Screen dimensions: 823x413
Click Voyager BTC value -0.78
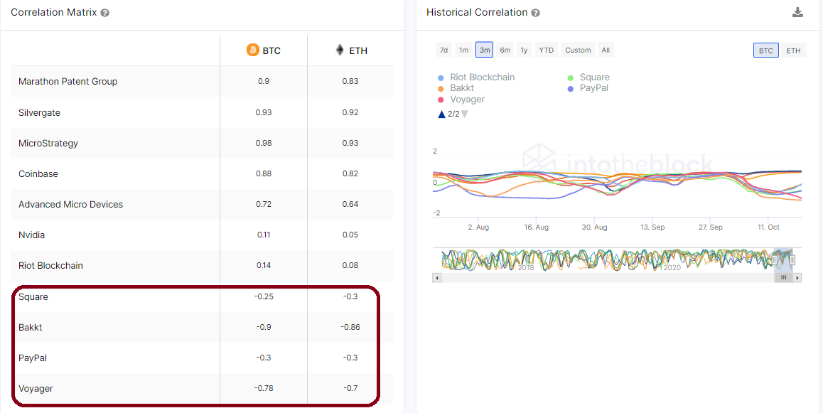(264, 388)
